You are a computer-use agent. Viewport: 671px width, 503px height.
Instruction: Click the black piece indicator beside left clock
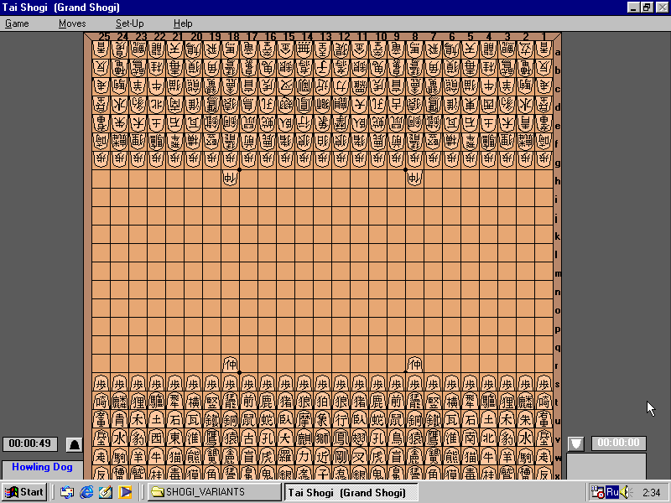pos(74,444)
